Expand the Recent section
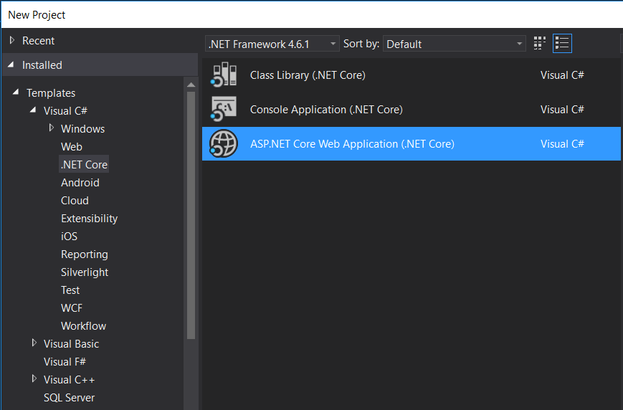This screenshot has height=410, width=623. pos(12,40)
